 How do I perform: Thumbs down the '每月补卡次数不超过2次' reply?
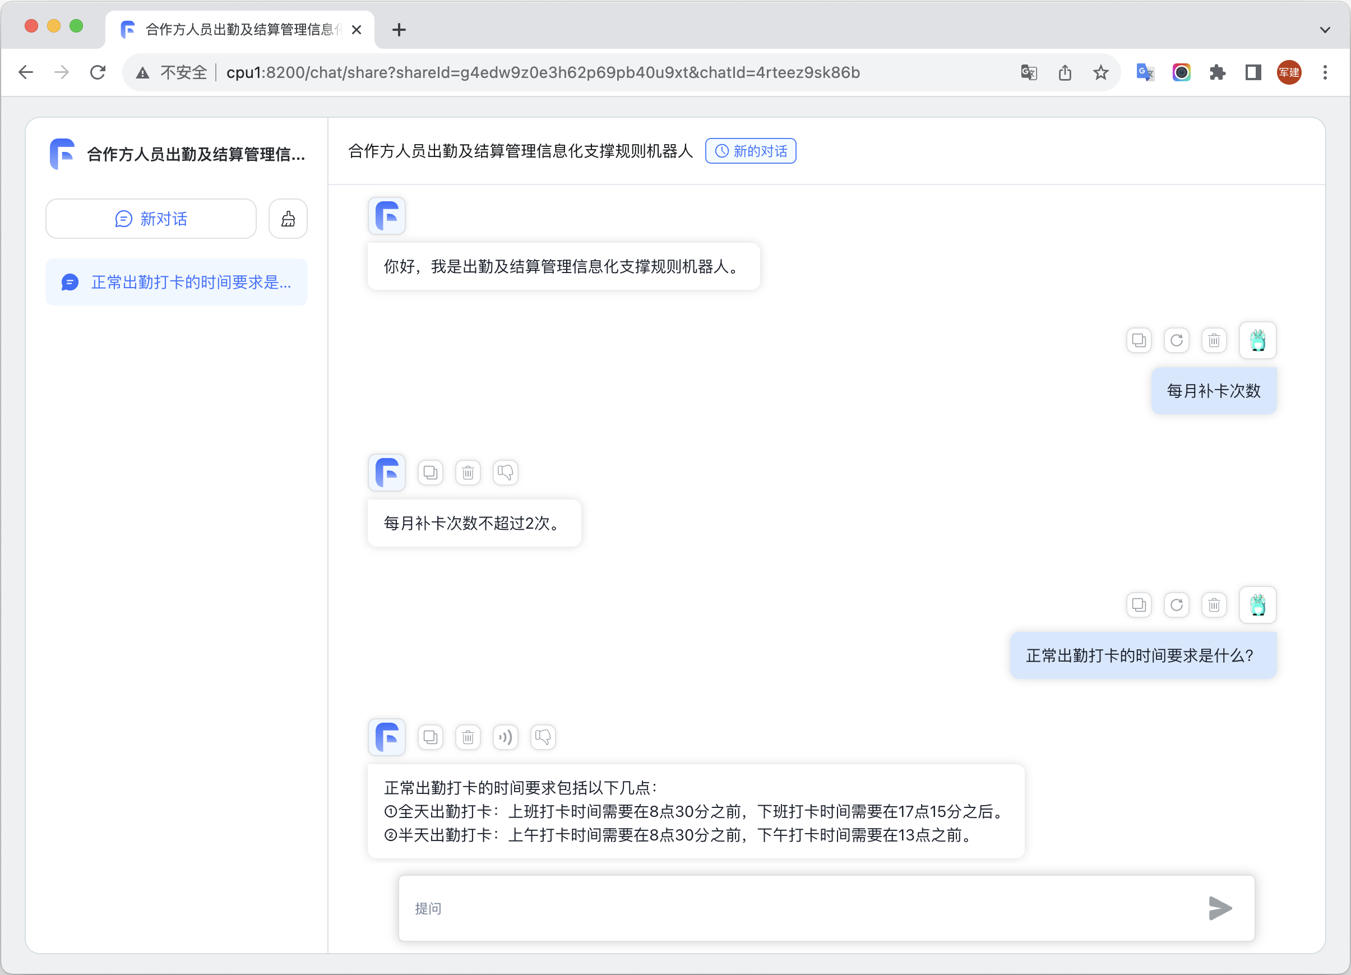(505, 473)
